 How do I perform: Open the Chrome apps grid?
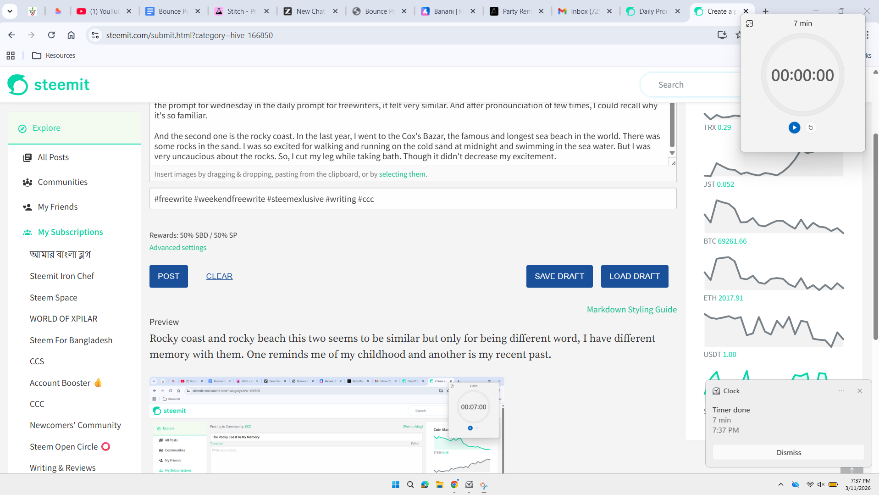point(11,56)
